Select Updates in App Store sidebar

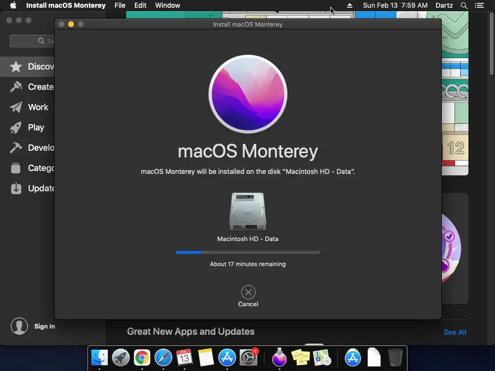pyautogui.click(x=27, y=188)
